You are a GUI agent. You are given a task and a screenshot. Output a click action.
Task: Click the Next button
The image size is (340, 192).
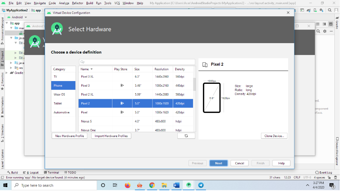click(219, 163)
